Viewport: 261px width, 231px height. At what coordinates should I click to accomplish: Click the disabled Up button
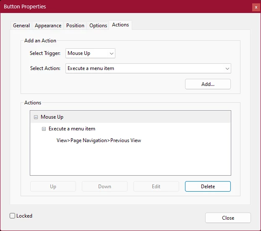pyautogui.click(x=53, y=187)
